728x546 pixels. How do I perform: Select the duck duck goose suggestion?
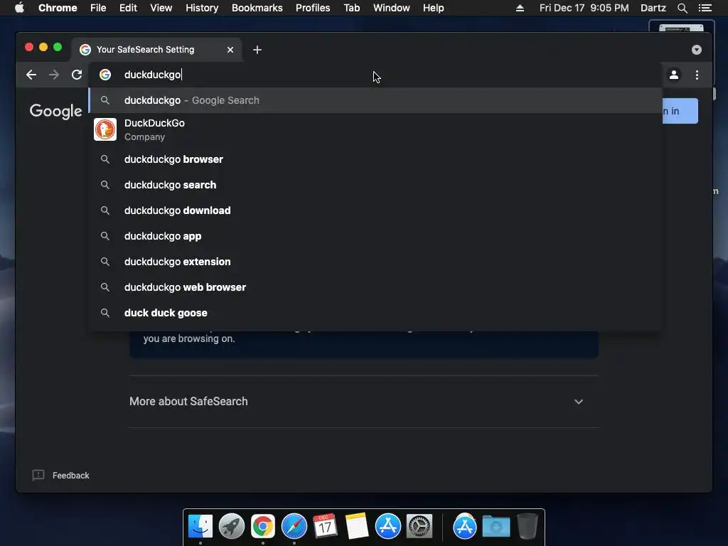(x=375, y=313)
